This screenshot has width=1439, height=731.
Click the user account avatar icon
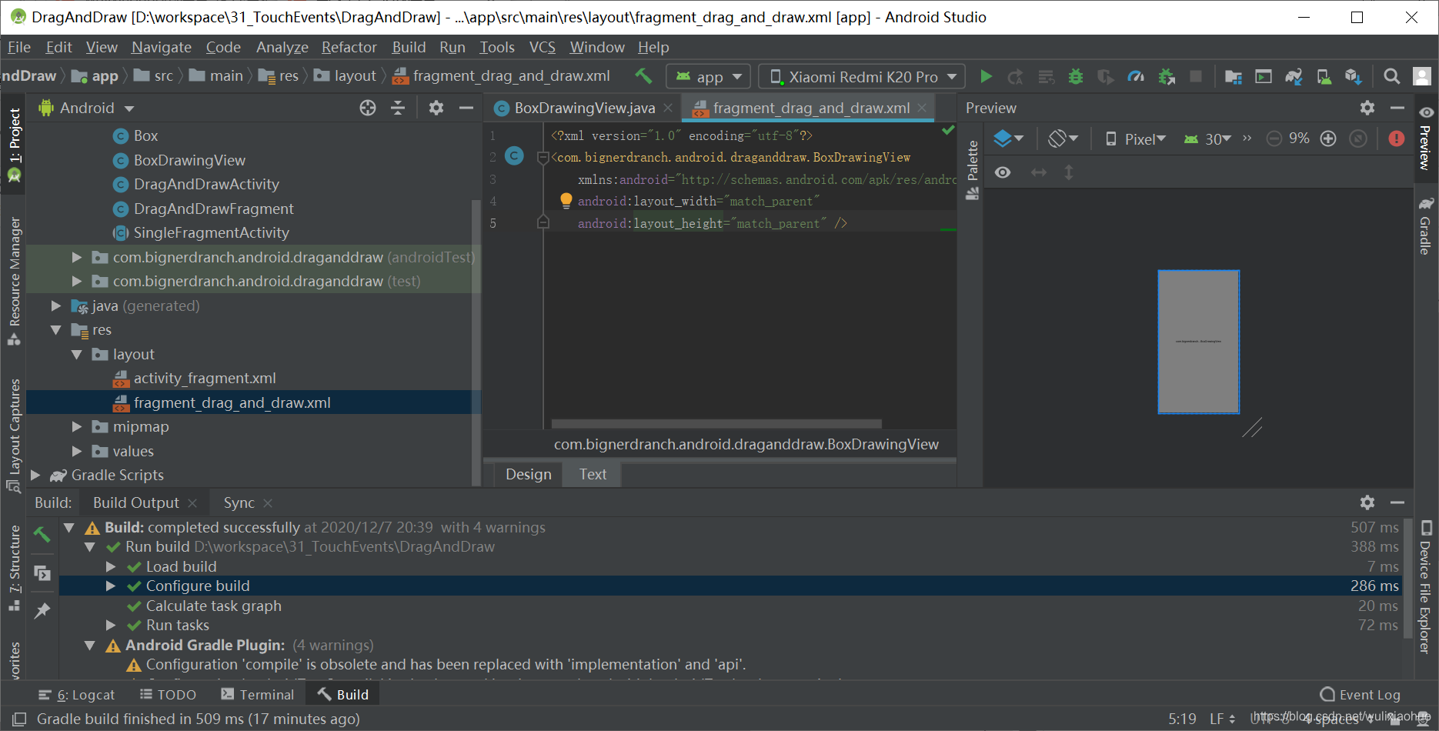(x=1422, y=76)
